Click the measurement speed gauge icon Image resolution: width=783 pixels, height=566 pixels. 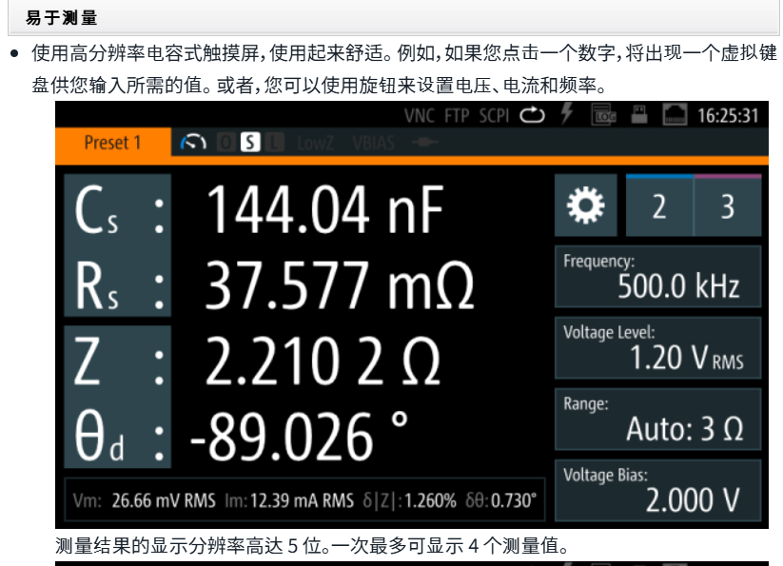click(x=194, y=143)
